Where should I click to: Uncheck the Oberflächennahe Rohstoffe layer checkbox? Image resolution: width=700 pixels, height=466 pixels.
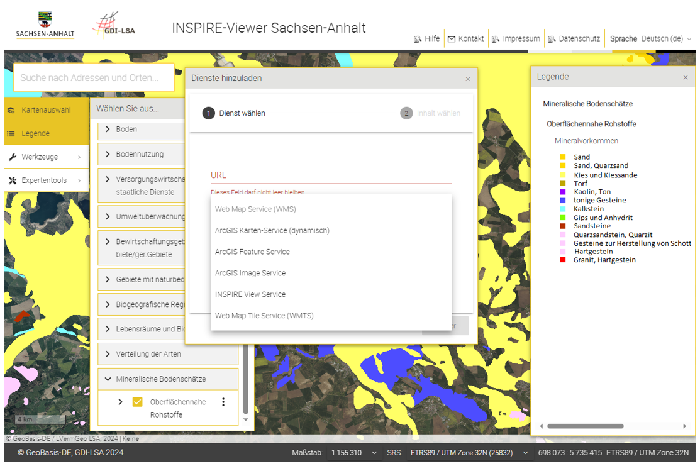[137, 402]
